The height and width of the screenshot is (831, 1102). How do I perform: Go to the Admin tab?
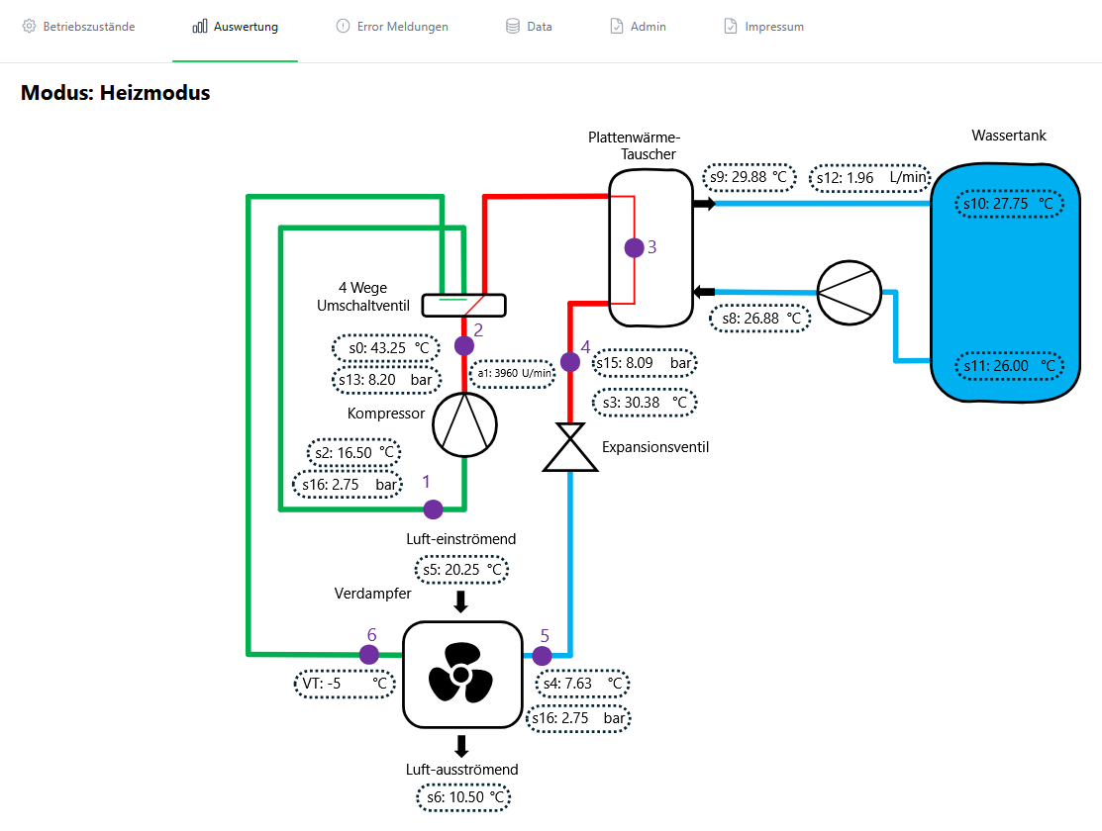coord(638,27)
